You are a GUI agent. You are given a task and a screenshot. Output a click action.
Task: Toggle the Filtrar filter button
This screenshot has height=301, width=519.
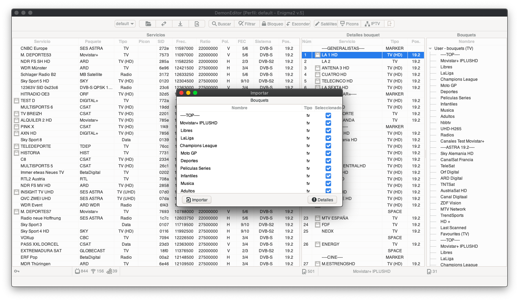click(247, 24)
